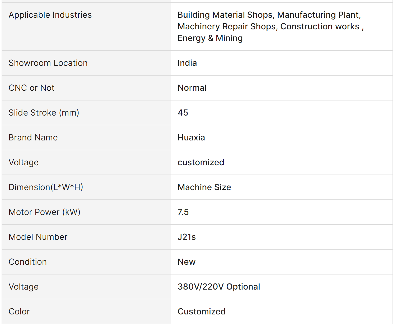Click the Slide Stroke (mm) label
The height and width of the screenshot is (325, 397).
pyautogui.click(x=44, y=113)
